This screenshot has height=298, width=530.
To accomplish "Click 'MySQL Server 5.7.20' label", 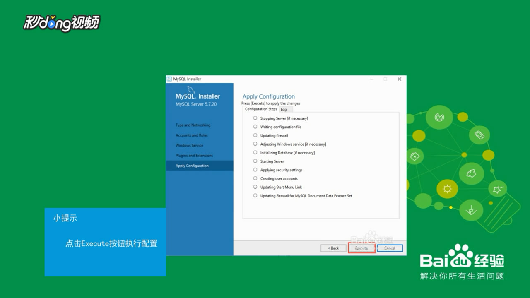I will pyautogui.click(x=196, y=104).
